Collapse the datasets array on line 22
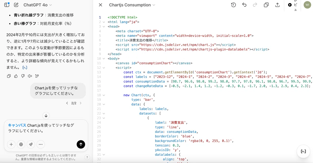Image resolution: width=313 pixels, height=163 pixels. click(x=104, y=113)
